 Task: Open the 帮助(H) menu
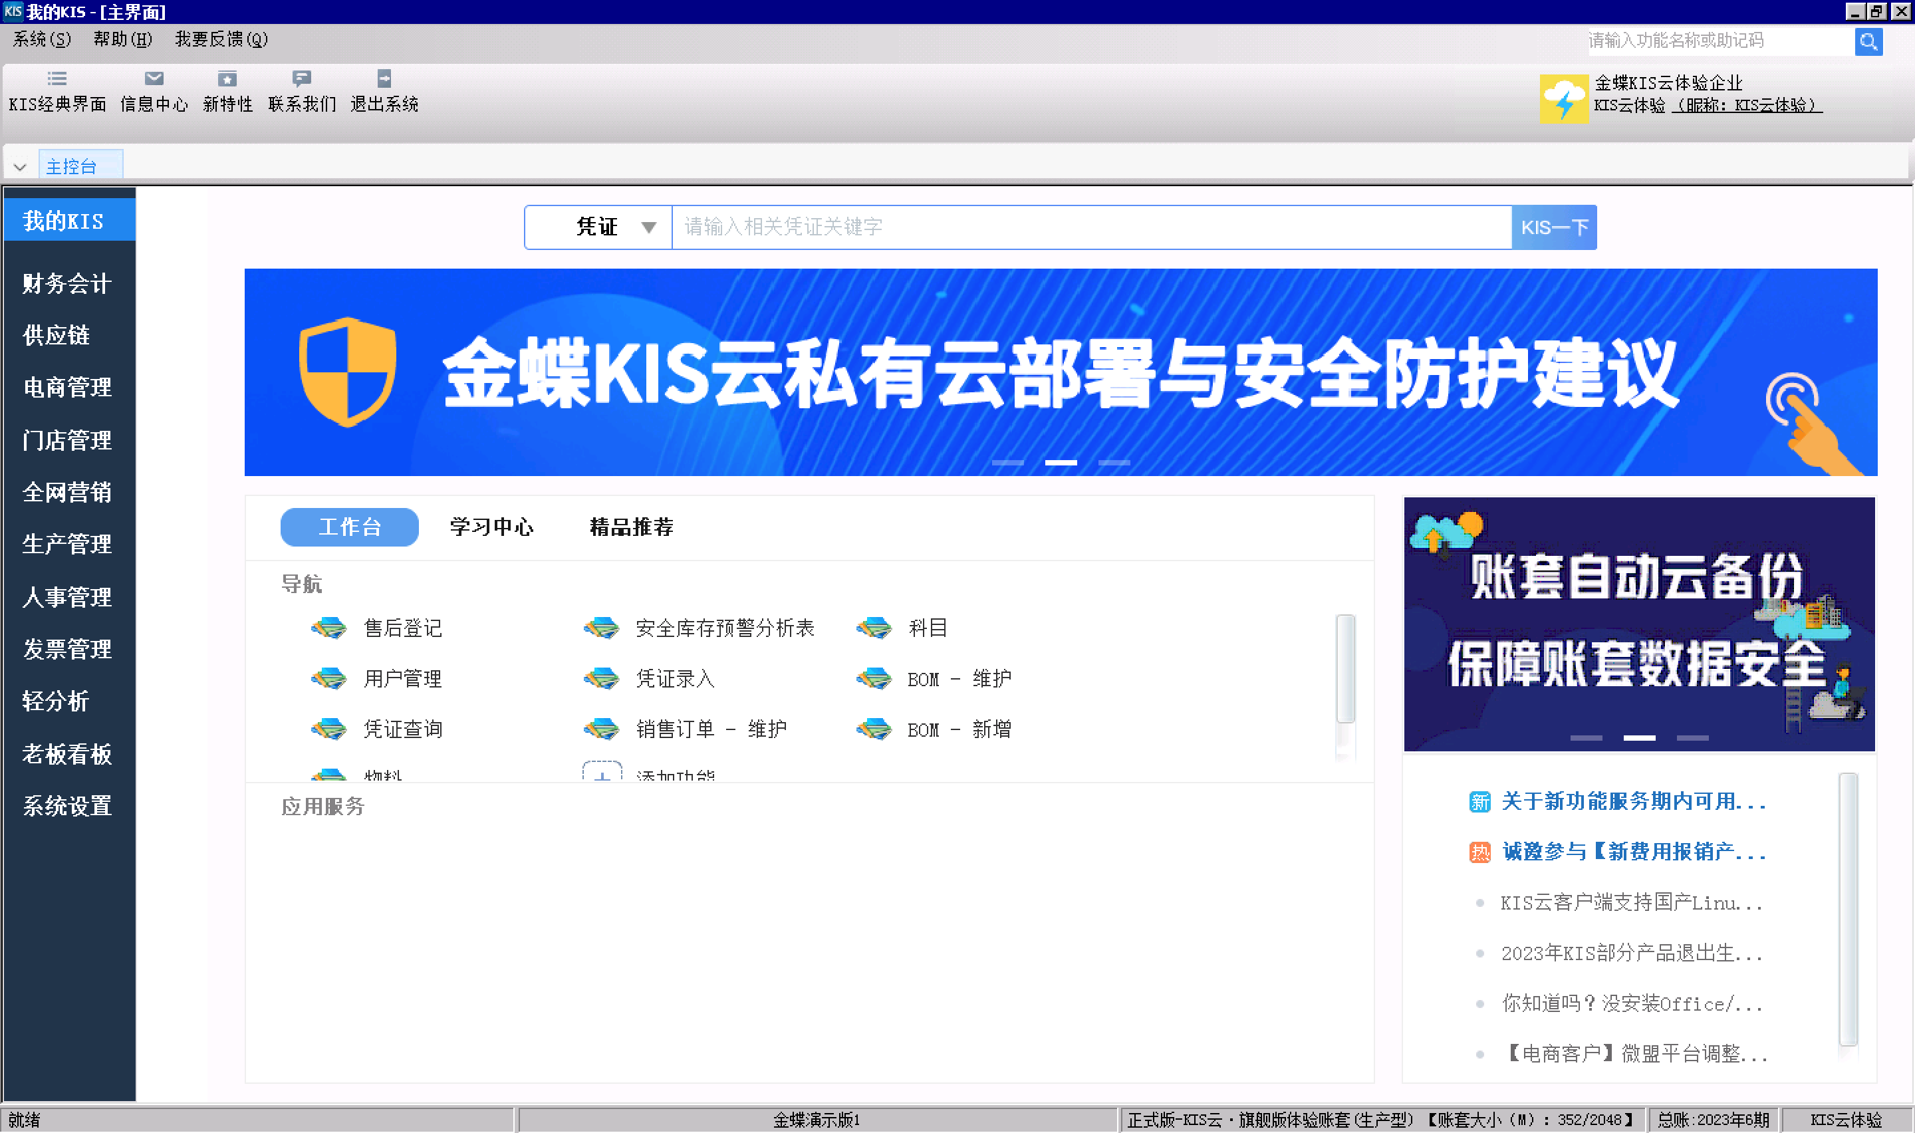click(x=122, y=39)
